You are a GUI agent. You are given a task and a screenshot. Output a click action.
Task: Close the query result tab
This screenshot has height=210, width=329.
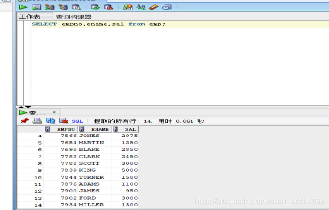54,112
